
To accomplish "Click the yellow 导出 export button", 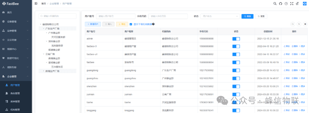I will [x=122, y=24].
